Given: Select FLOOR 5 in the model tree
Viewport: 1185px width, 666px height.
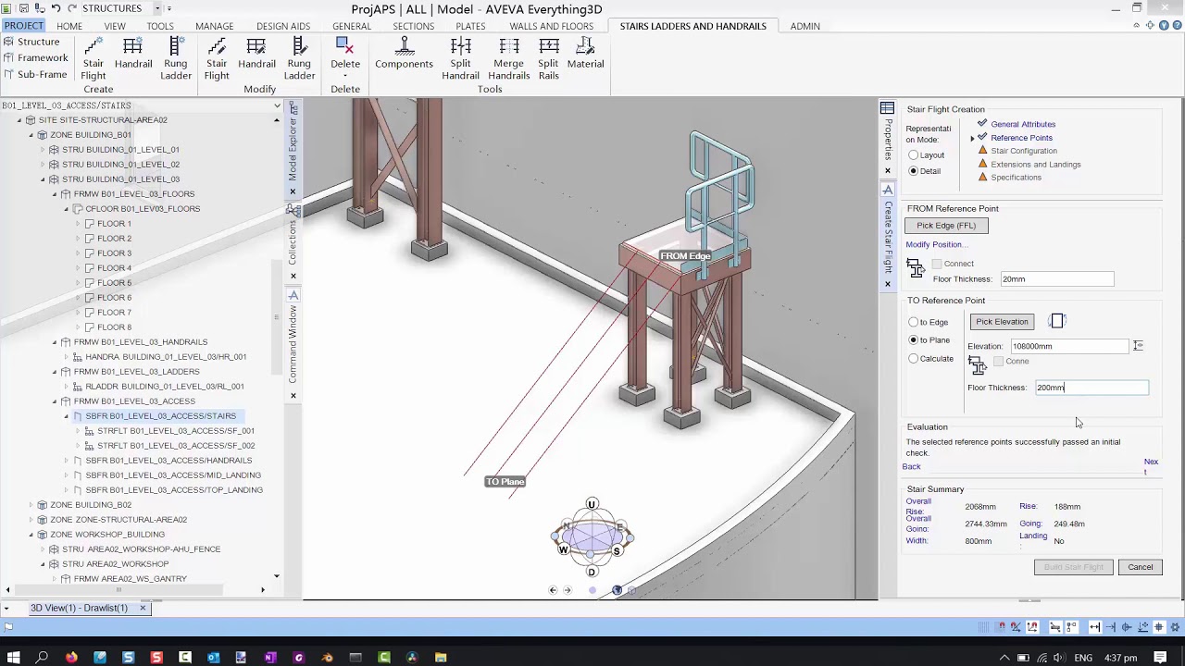Looking at the screenshot, I should tap(114, 283).
